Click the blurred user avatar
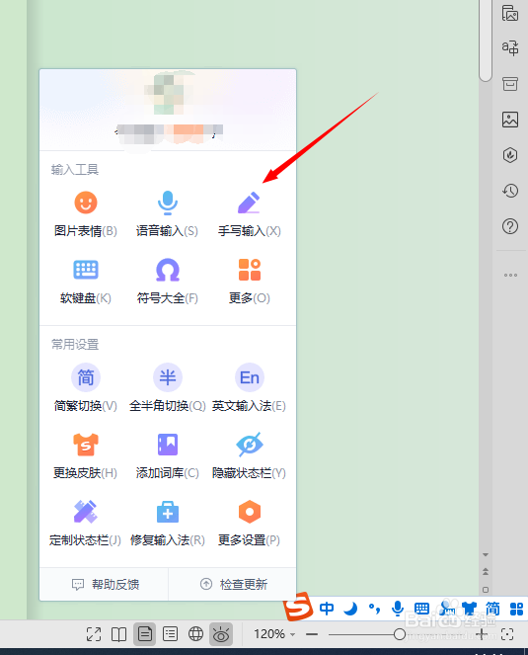 click(x=169, y=94)
